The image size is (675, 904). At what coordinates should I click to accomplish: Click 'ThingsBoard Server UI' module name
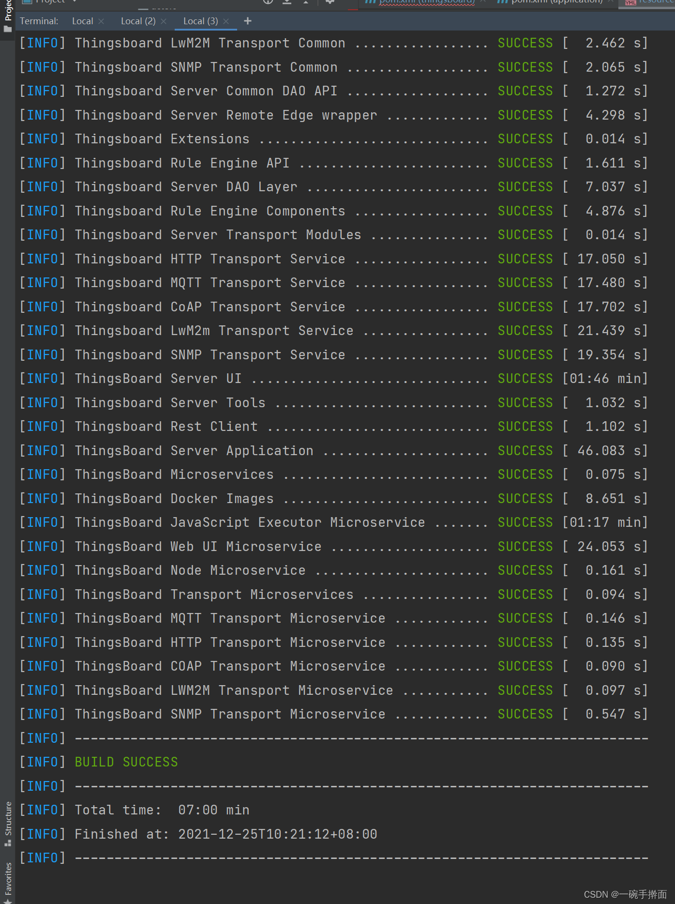(x=158, y=379)
